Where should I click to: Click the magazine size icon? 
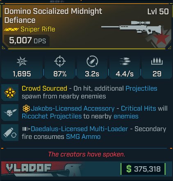157,61
